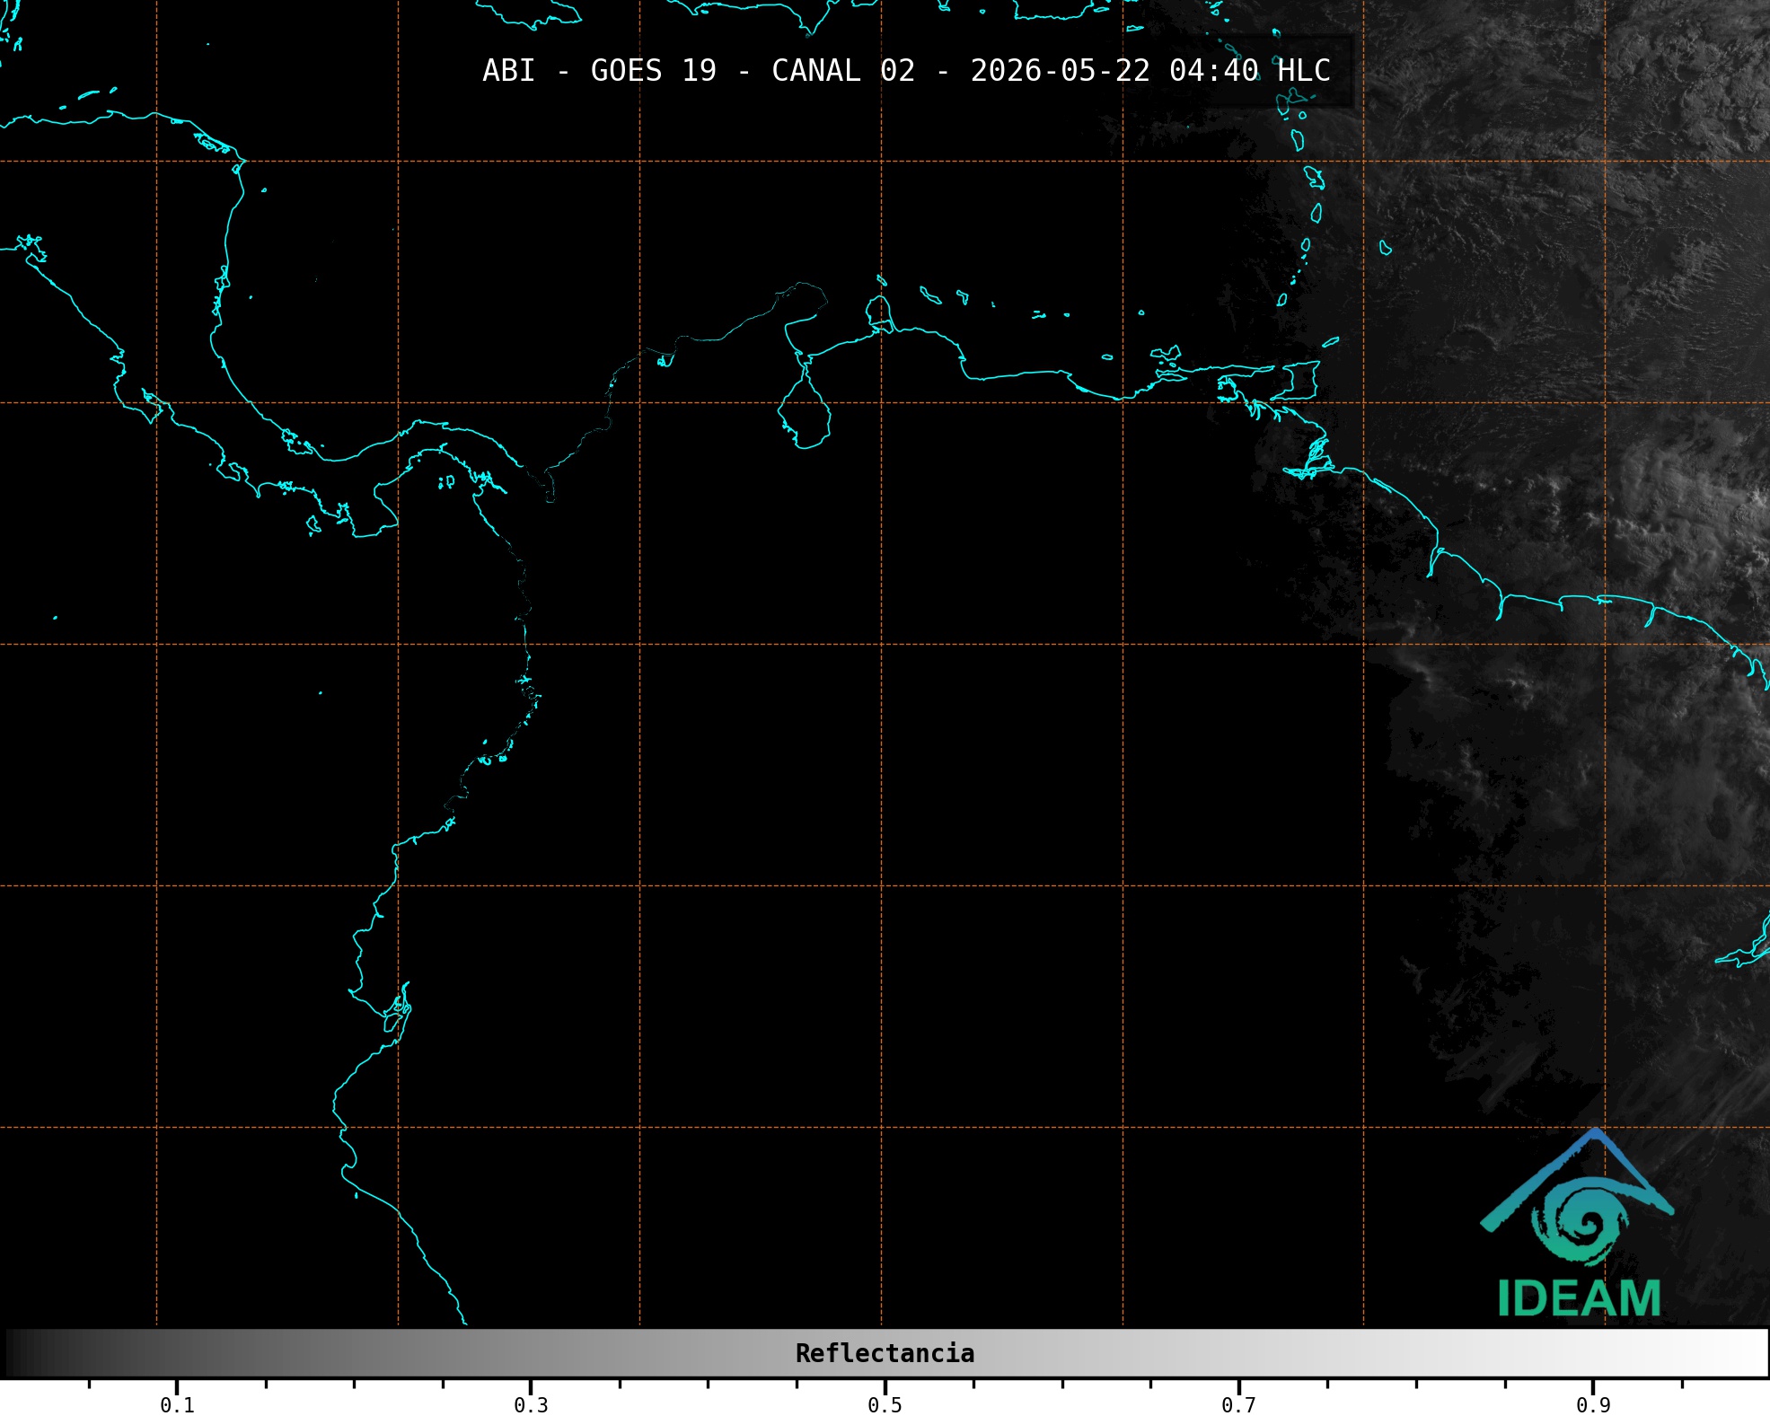Click the 0.3 tick label on colorbar

tap(531, 1405)
